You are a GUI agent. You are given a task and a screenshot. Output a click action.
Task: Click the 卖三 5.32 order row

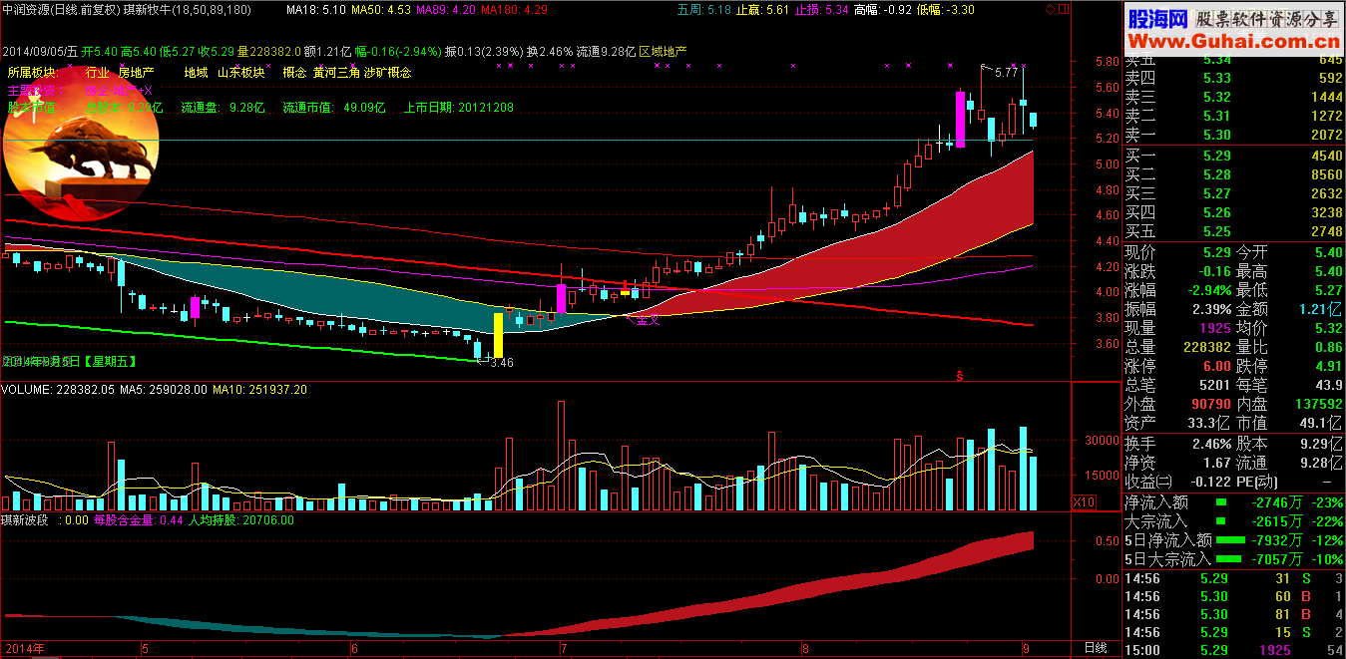[1233, 97]
